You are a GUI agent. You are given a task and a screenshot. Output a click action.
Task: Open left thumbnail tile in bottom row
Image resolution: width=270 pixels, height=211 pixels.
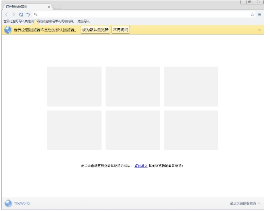[74, 130]
